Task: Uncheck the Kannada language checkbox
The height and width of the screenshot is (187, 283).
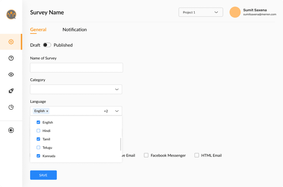Action: [x=38, y=156]
